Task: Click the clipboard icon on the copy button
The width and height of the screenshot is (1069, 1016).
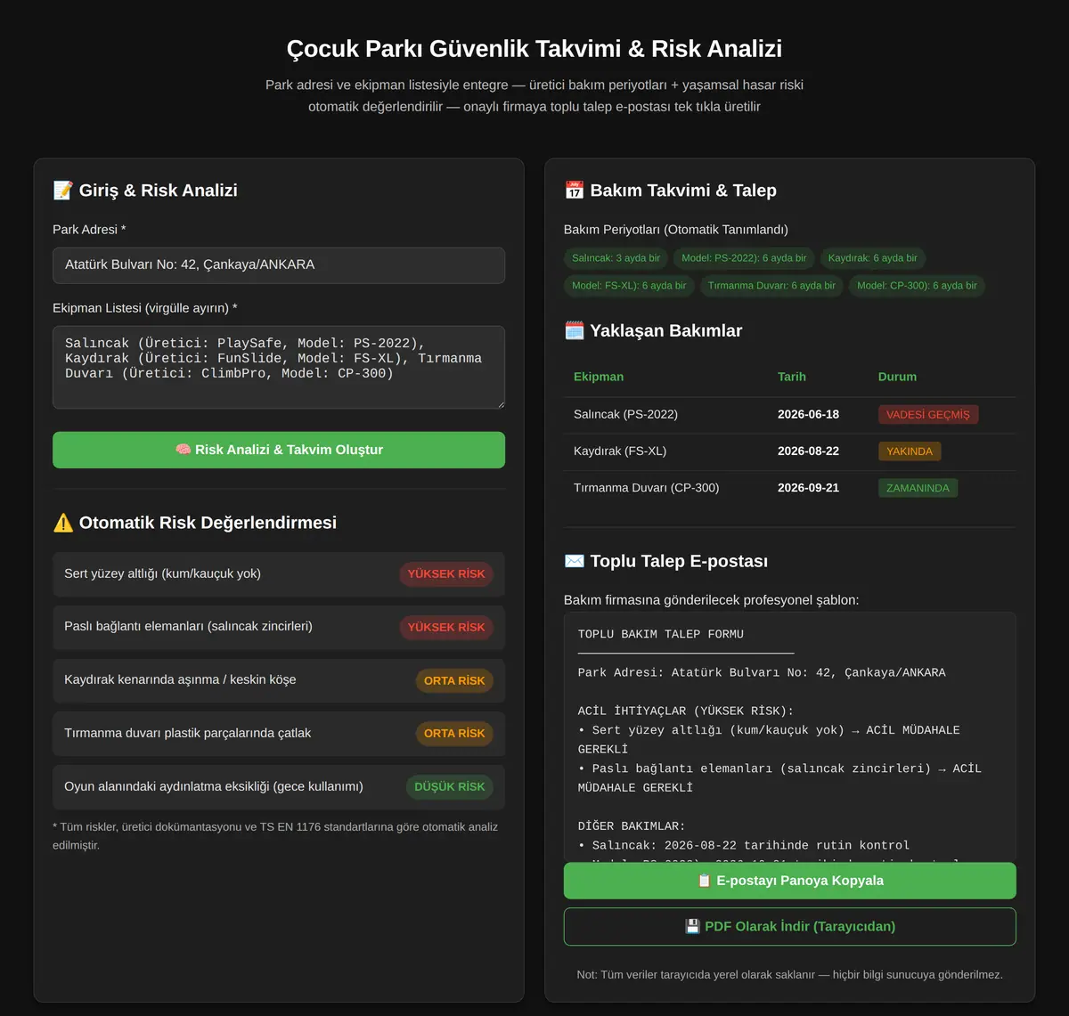Action: 704,881
